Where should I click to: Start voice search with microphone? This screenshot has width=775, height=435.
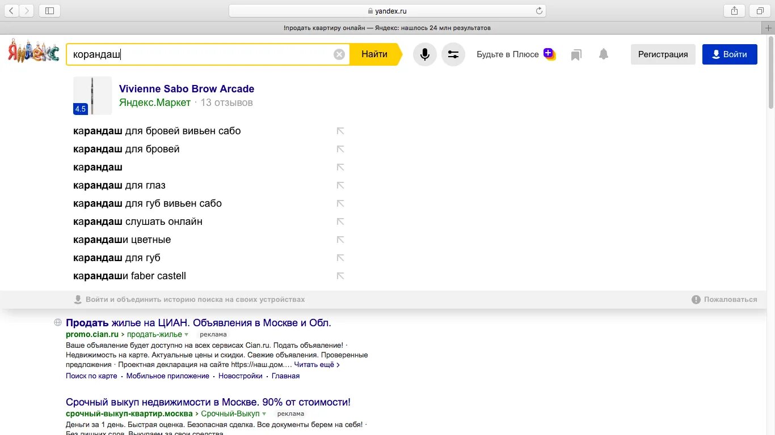424,54
